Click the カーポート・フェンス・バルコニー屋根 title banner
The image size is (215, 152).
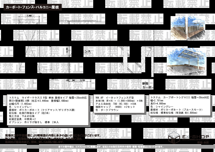(32, 7)
